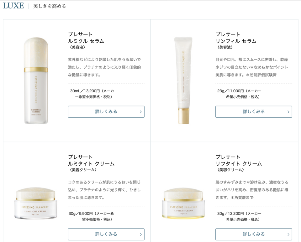Viewport: 301px width, 242px height.
Task: Click the 30g／9,900円 price text
Action: 81,214
